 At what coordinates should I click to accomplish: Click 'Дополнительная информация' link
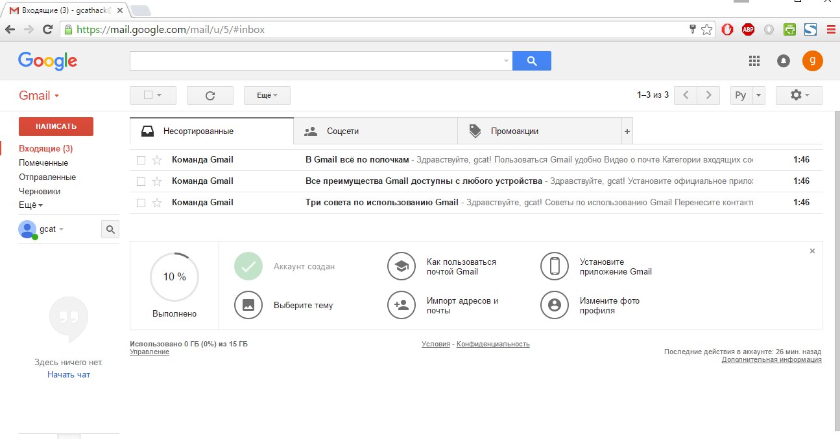772,359
